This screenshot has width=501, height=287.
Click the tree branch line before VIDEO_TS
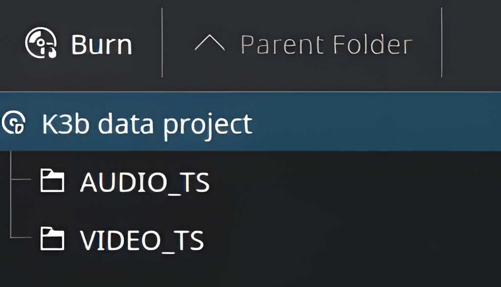20,238
